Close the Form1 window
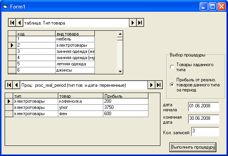This screenshot has width=228, height=156. (x=221, y=7)
